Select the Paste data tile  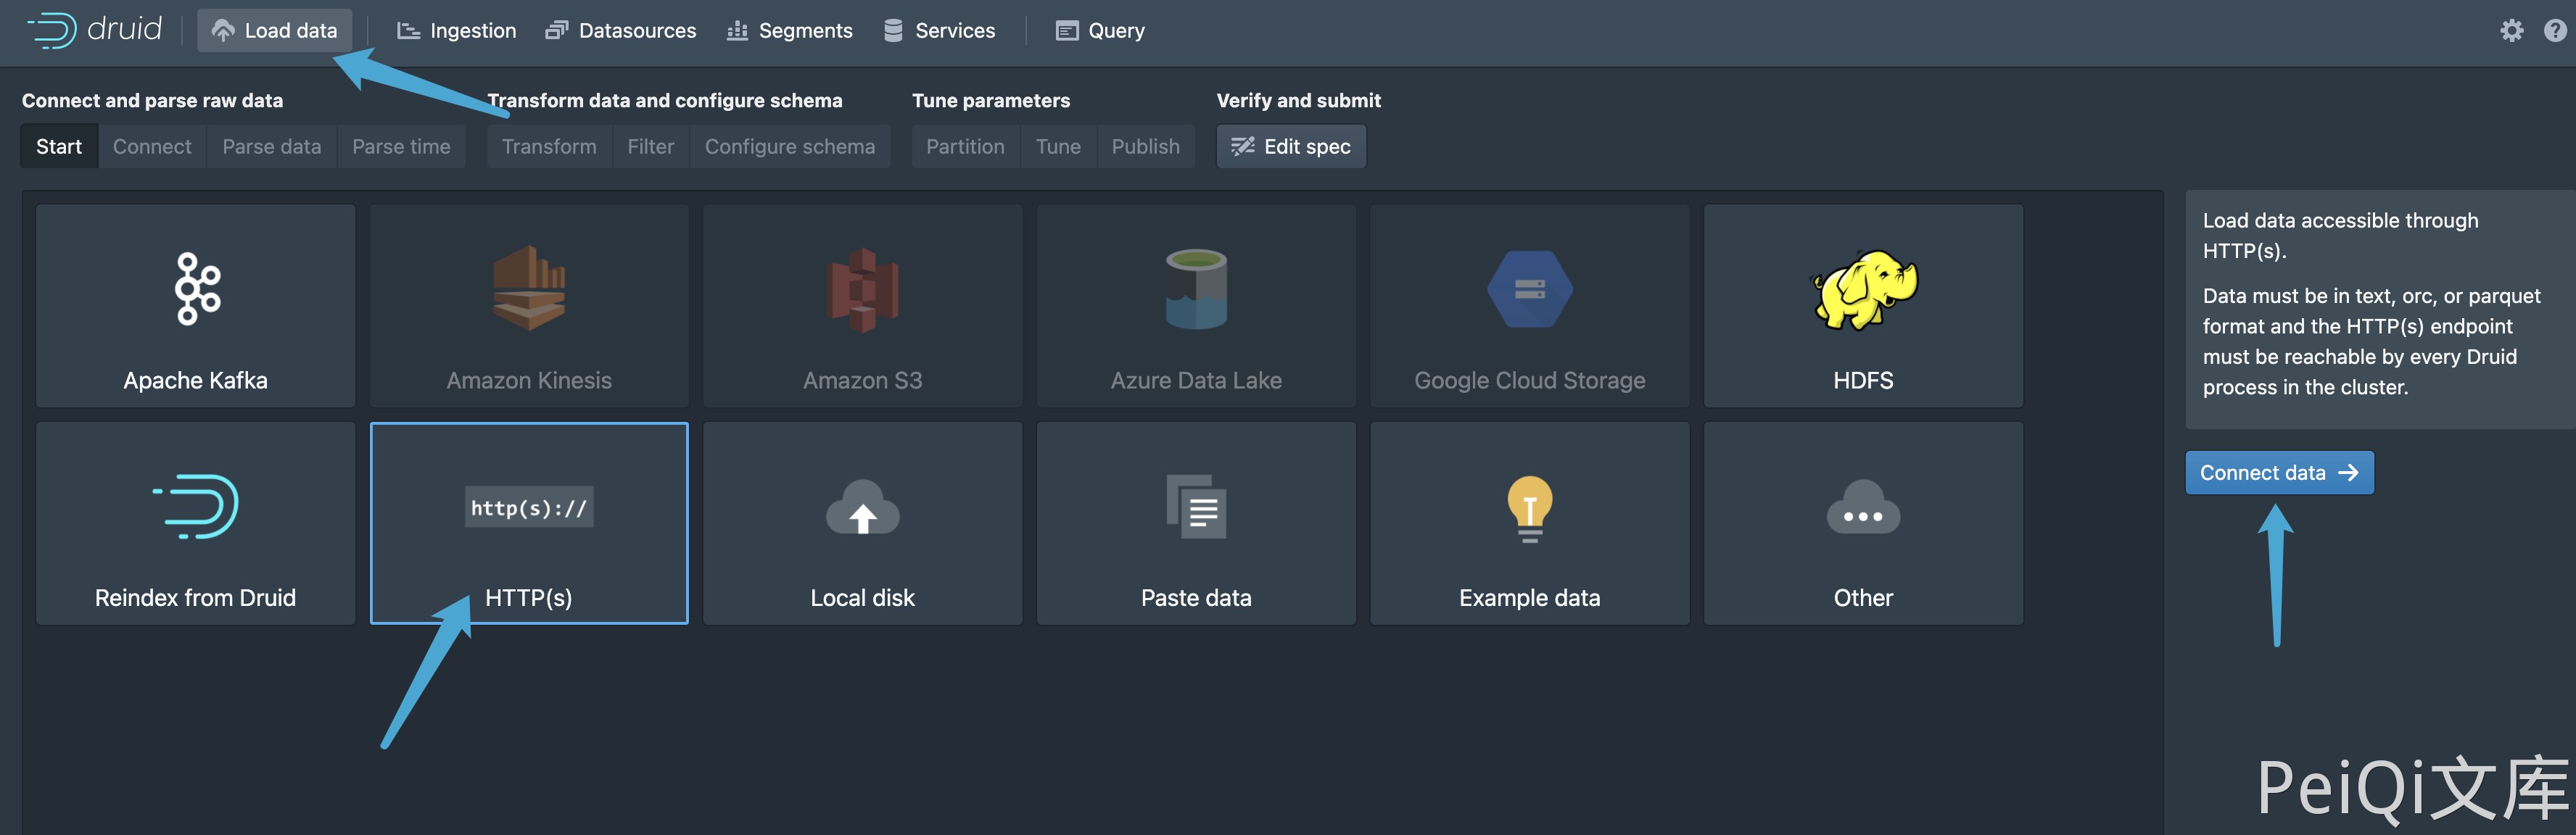tap(1195, 523)
